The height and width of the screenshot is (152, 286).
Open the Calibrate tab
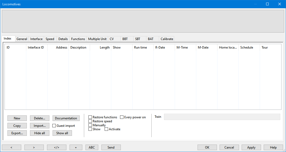[167, 39]
